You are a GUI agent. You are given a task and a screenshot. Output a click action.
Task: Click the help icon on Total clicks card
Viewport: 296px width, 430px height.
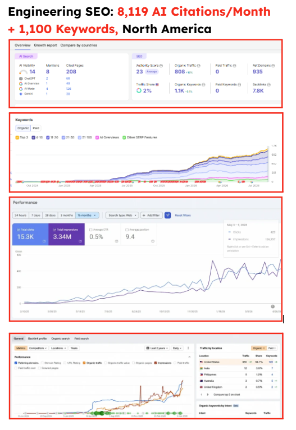(44, 241)
